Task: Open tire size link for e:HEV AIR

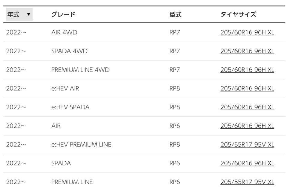Action: click(x=247, y=89)
